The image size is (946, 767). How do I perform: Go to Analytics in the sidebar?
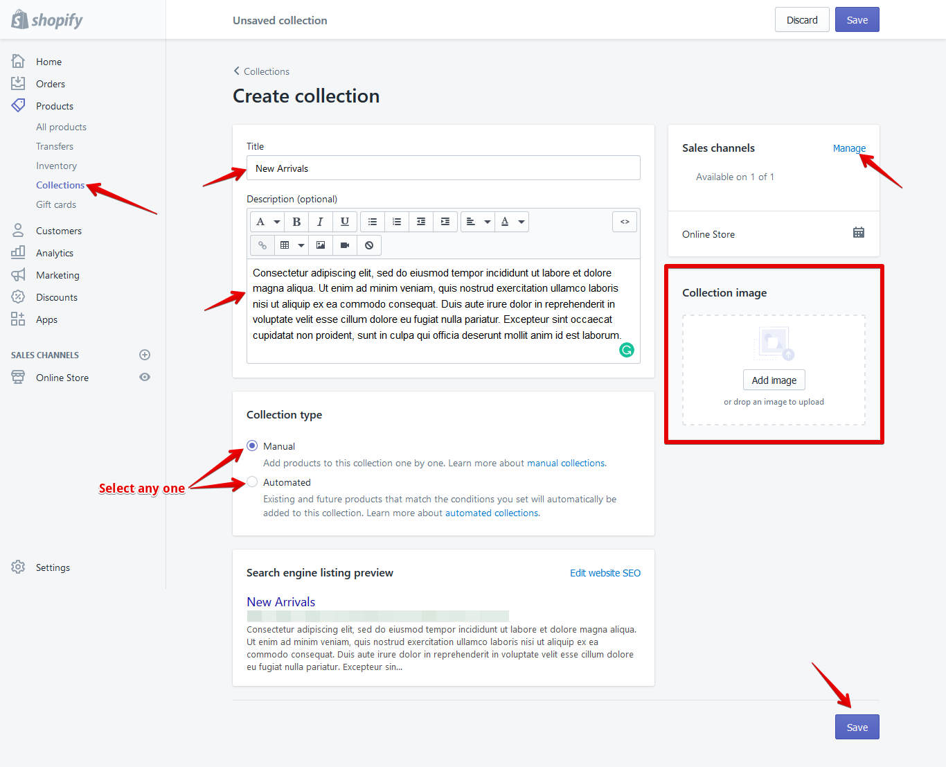55,253
